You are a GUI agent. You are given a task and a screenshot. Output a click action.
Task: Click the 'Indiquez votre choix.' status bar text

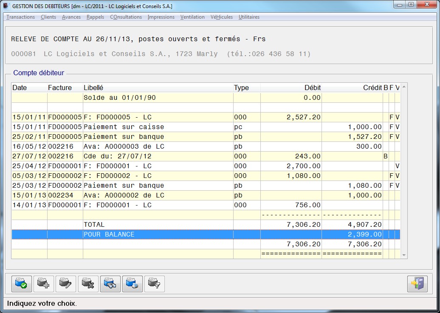42,304
